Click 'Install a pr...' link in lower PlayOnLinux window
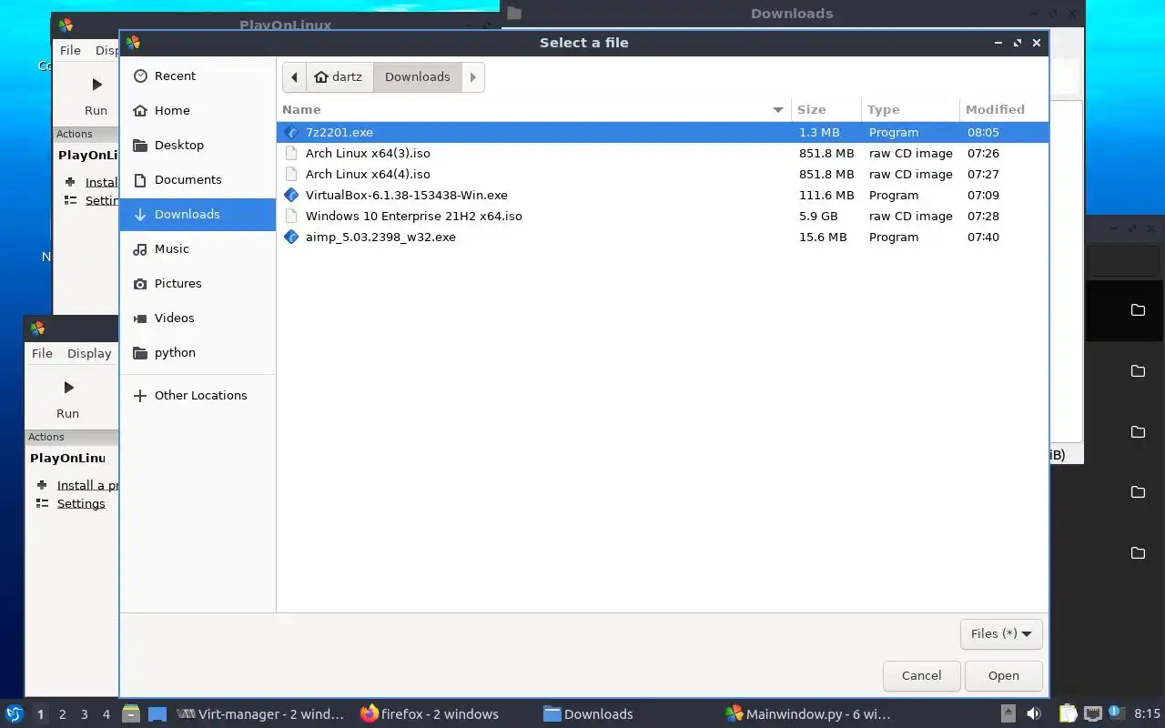 click(87, 486)
